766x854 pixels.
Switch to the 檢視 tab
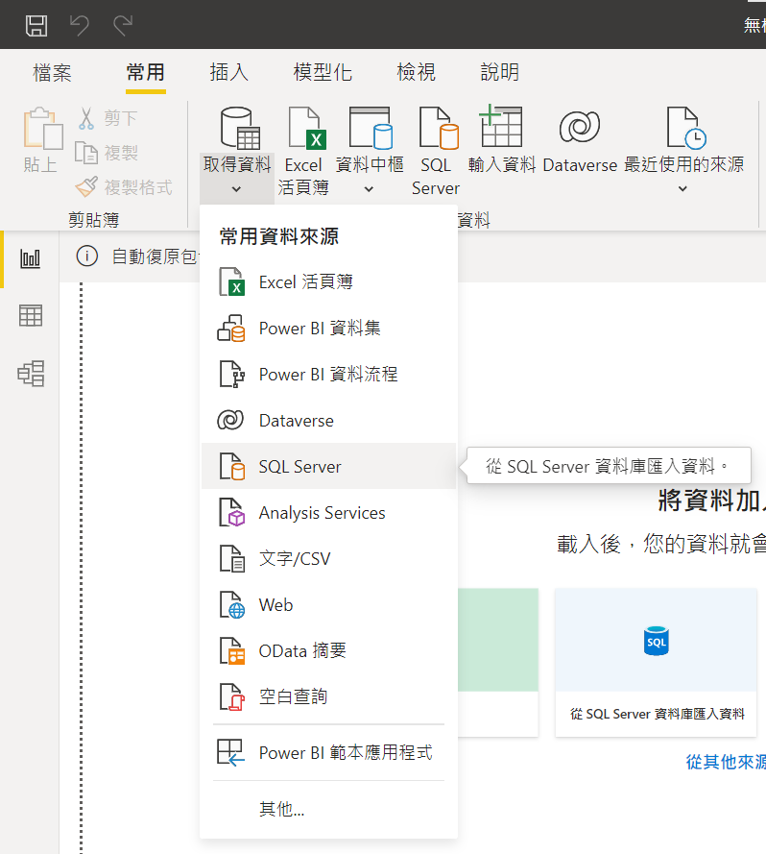[416, 72]
